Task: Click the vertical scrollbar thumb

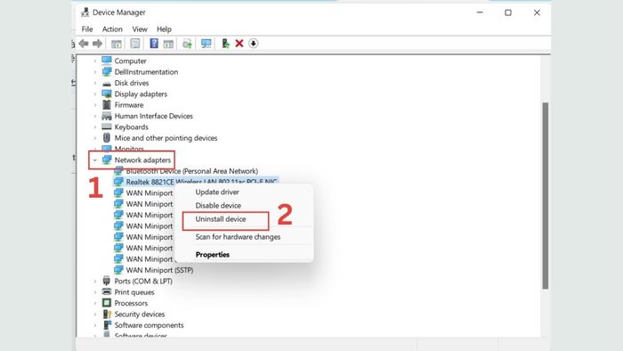Action: (546, 196)
